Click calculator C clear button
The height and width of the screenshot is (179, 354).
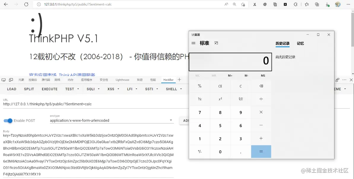(x=241, y=86)
